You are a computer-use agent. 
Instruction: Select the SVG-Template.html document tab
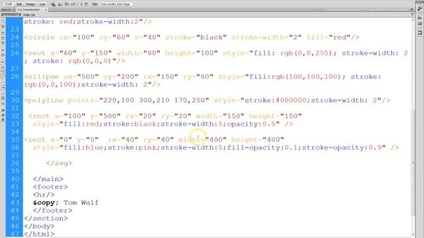tap(29, 10)
